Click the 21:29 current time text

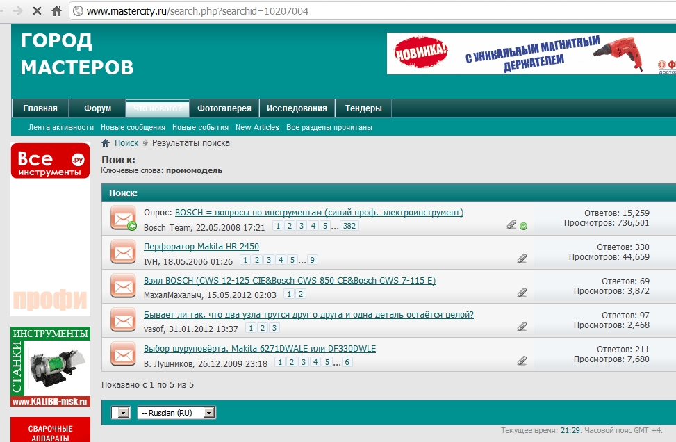(571, 430)
